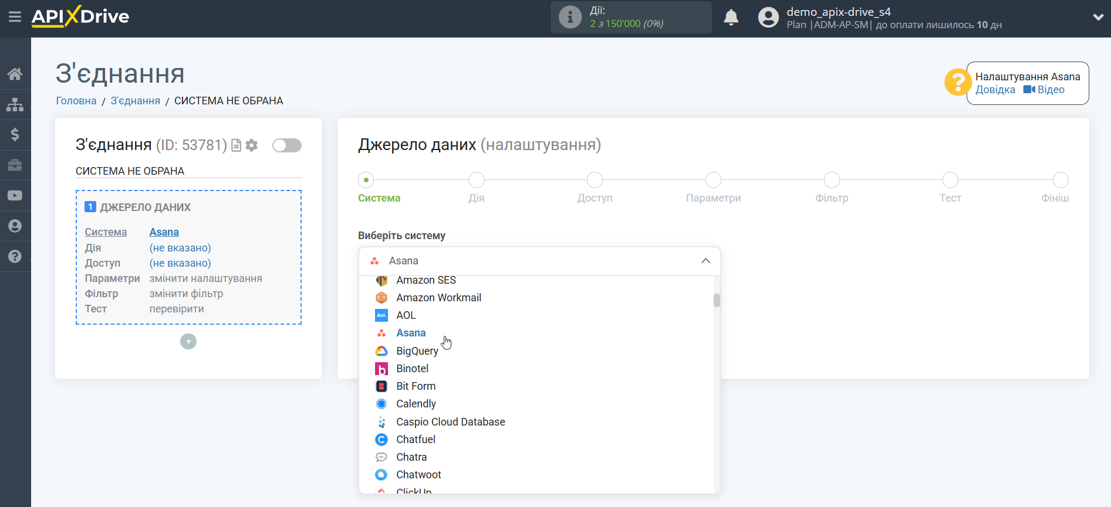The height and width of the screenshot is (507, 1111).
Task: Select the Фільтр step
Action: tap(832, 180)
